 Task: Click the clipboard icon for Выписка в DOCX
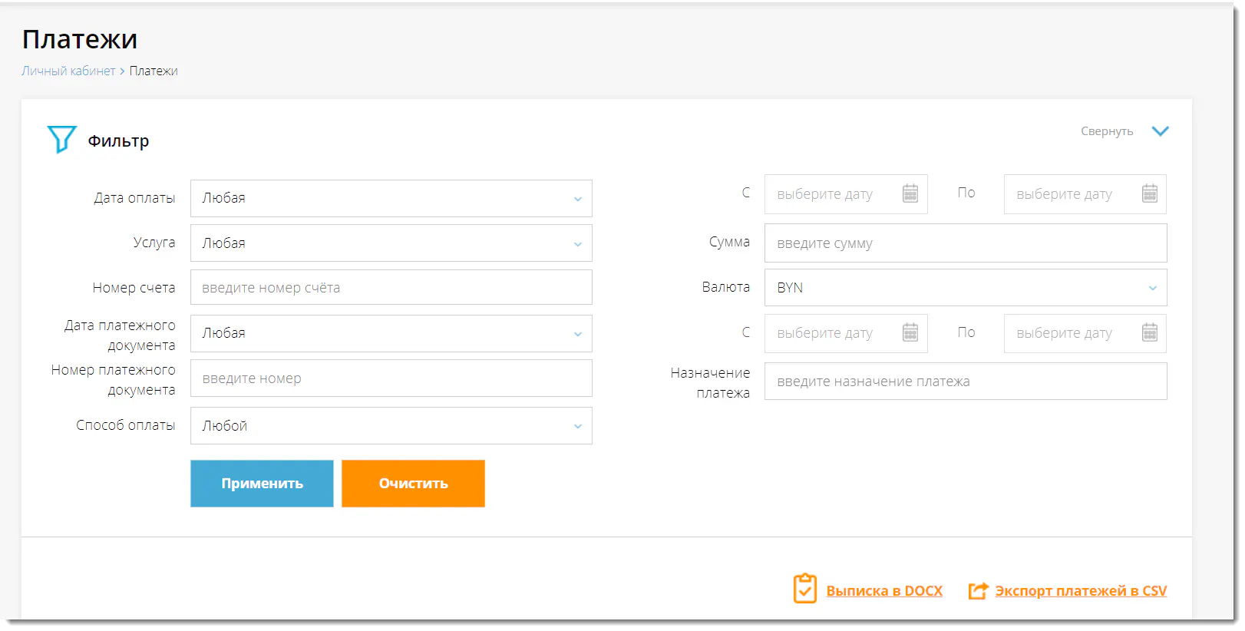point(804,590)
